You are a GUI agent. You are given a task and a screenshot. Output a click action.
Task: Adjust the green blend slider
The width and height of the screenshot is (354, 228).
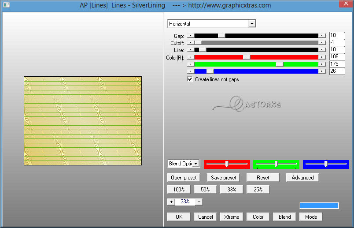click(x=276, y=164)
